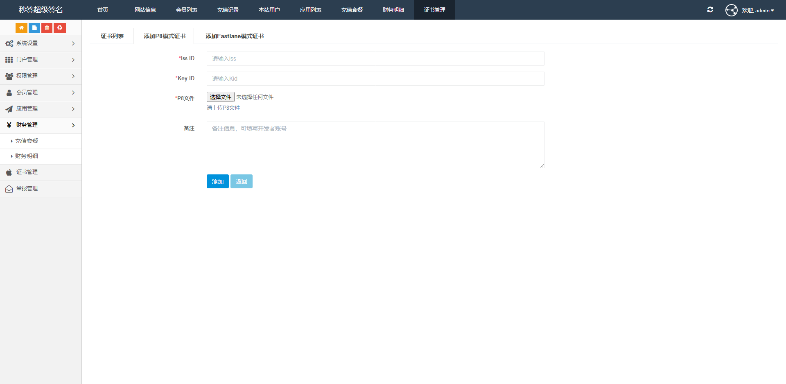786x384 pixels.
Task: Click the red trash shortcut icon
Action: pyautogui.click(x=47, y=28)
